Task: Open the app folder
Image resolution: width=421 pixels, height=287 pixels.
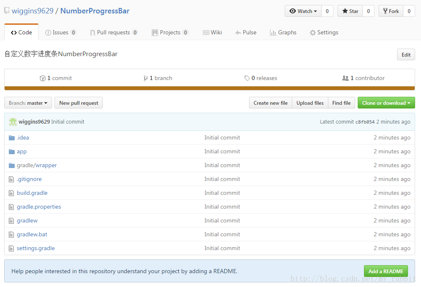Action: point(22,152)
